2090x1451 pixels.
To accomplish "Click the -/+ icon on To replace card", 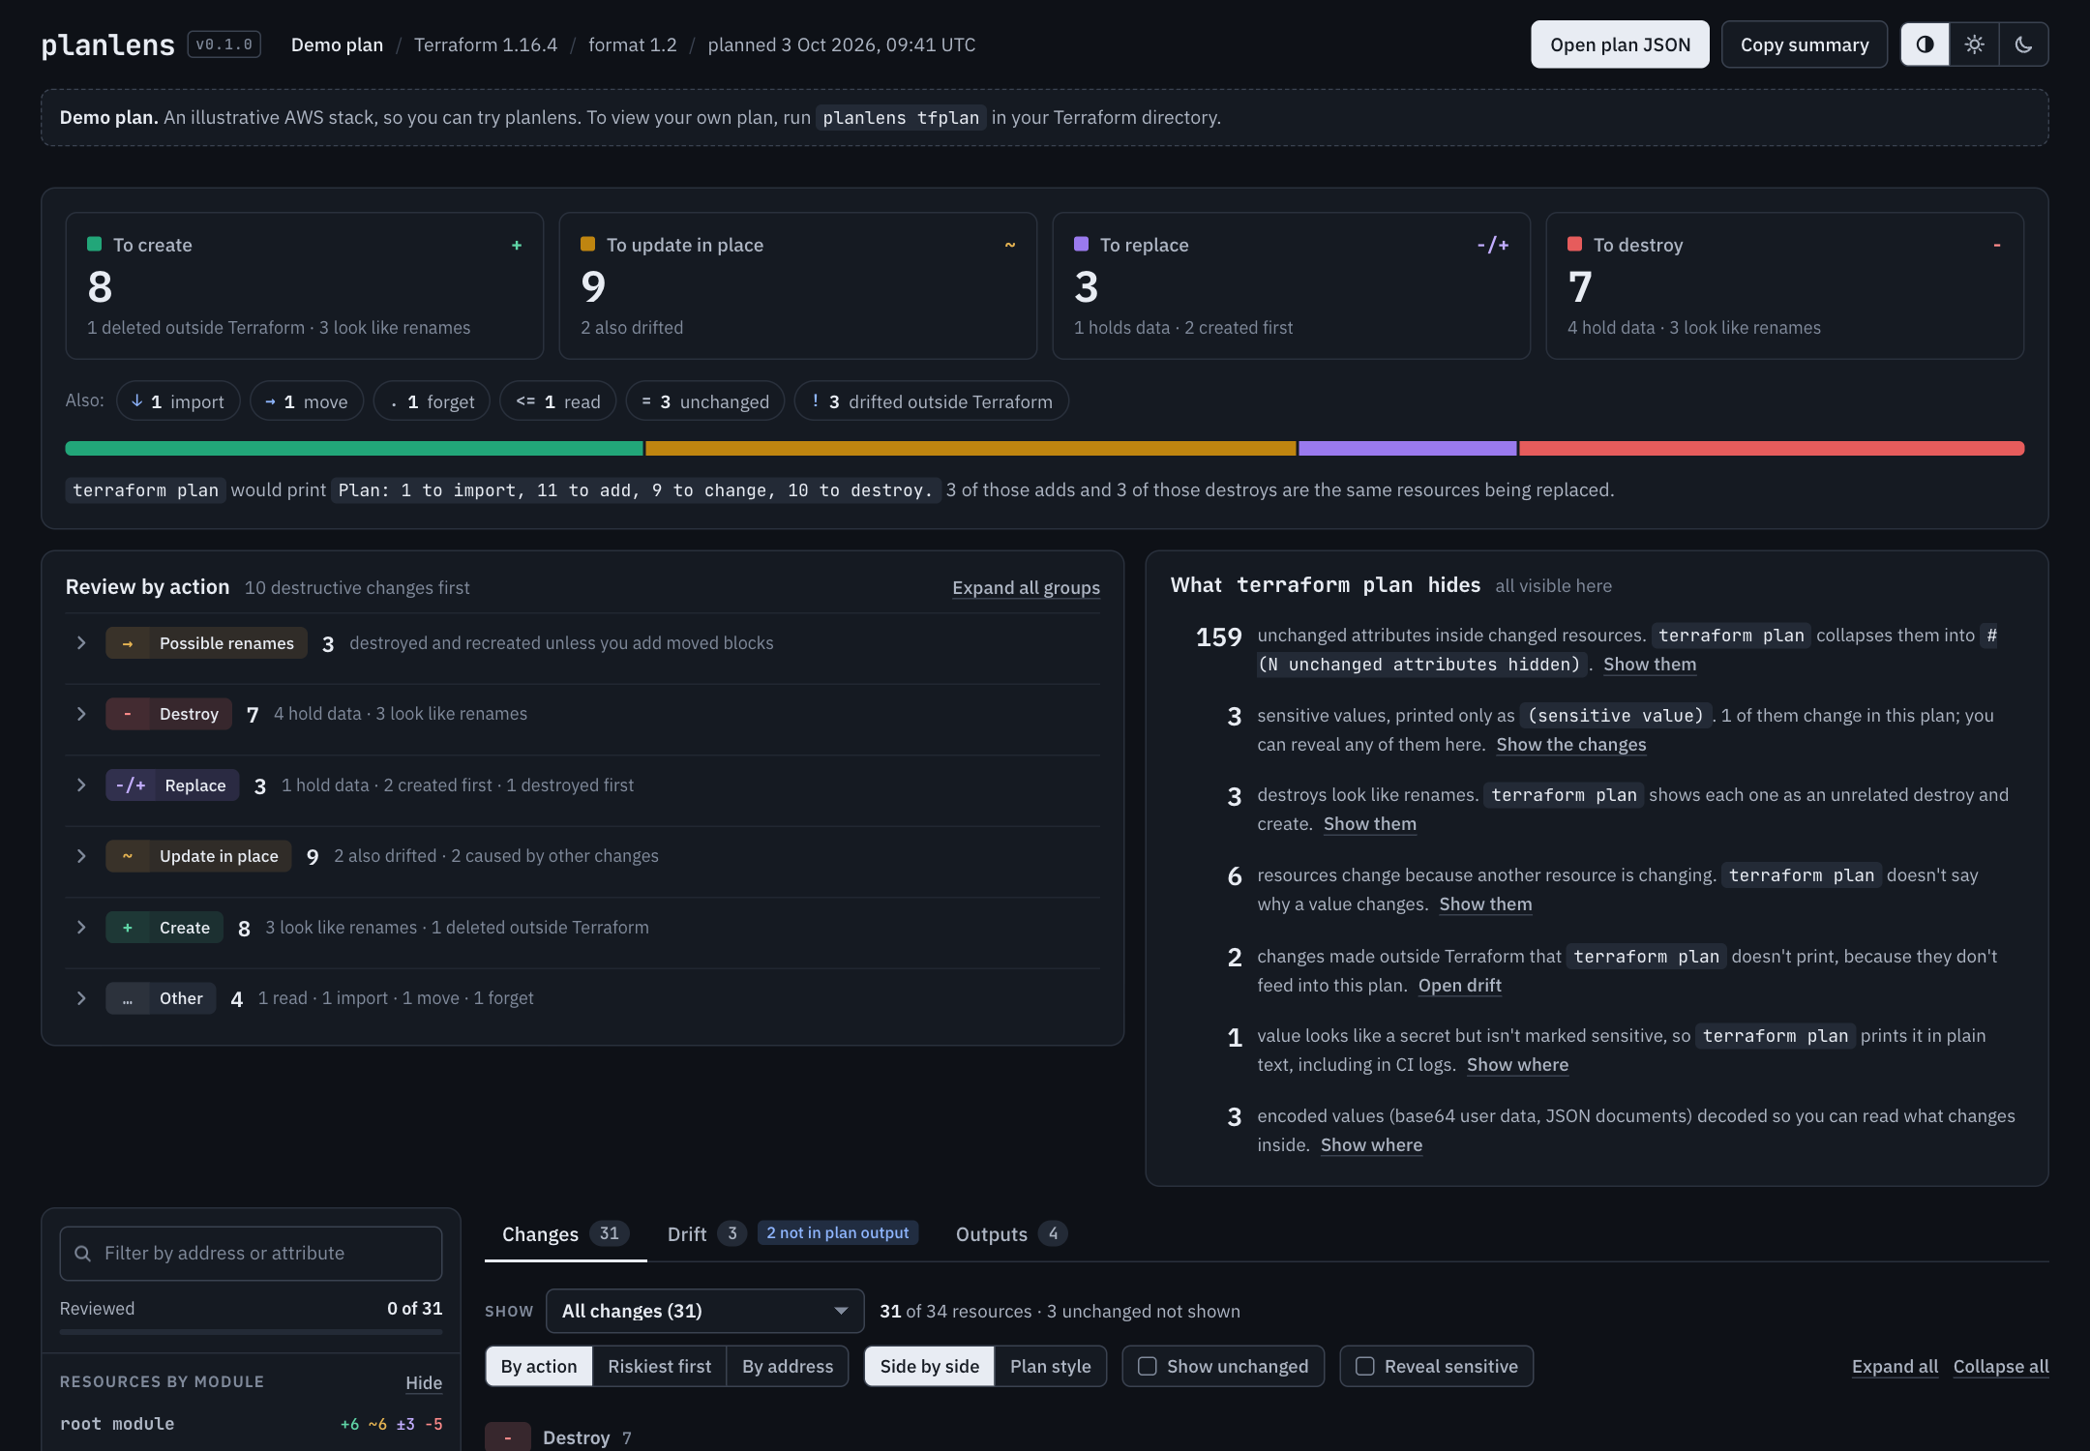I will pyautogui.click(x=1493, y=246).
